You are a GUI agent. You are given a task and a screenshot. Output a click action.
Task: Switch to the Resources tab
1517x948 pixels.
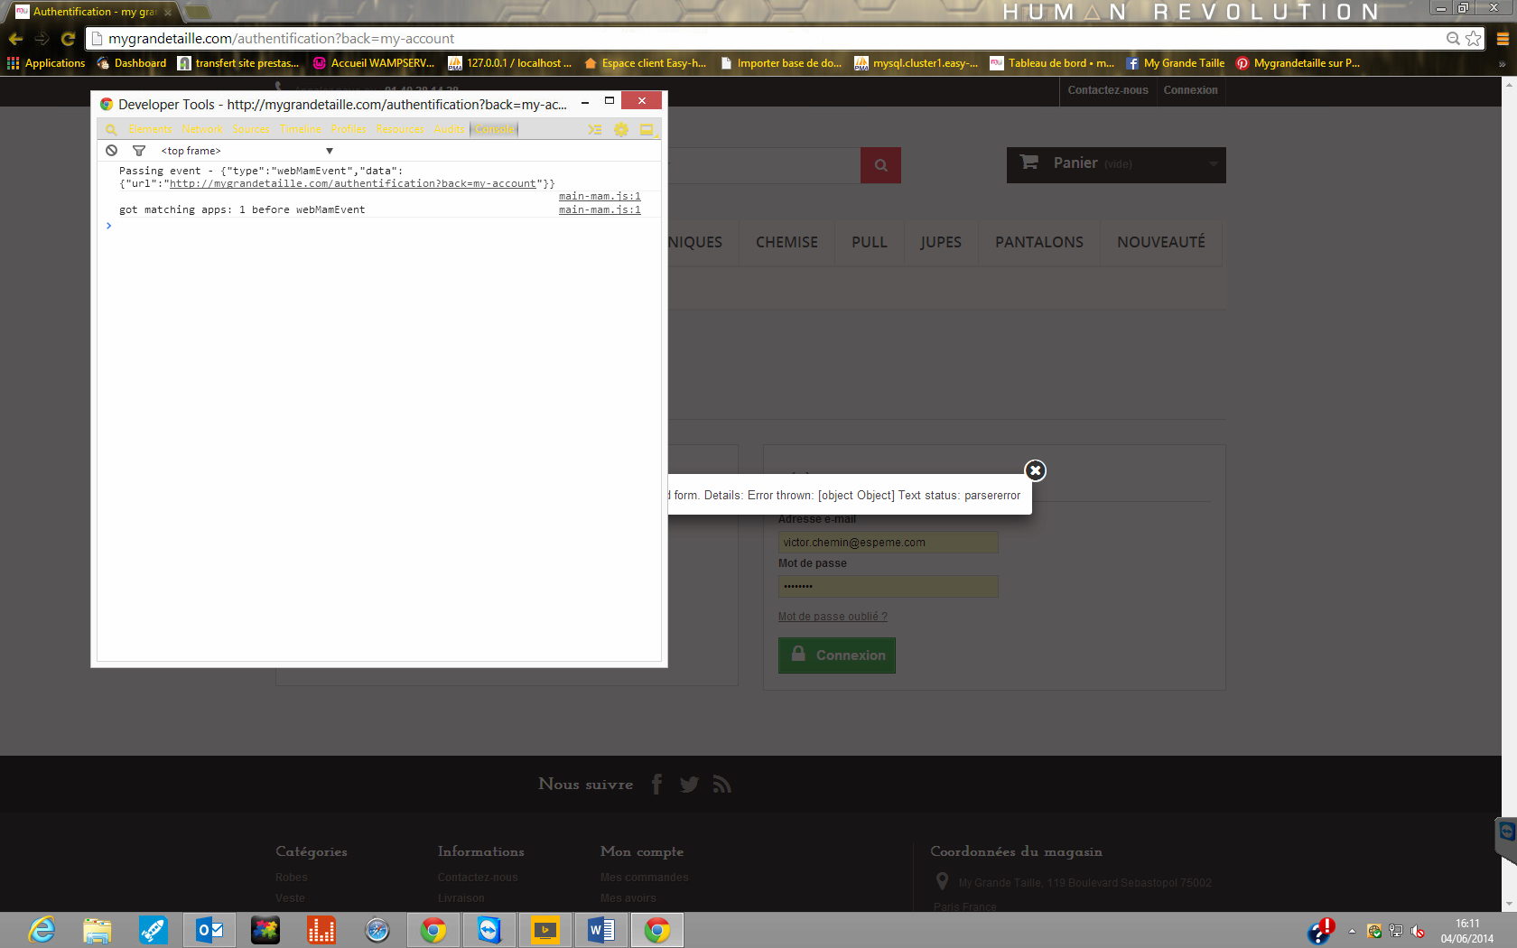pyautogui.click(x=400, y=130)
